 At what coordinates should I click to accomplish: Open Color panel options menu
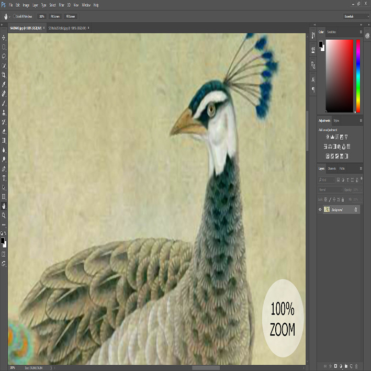point(361,32)
